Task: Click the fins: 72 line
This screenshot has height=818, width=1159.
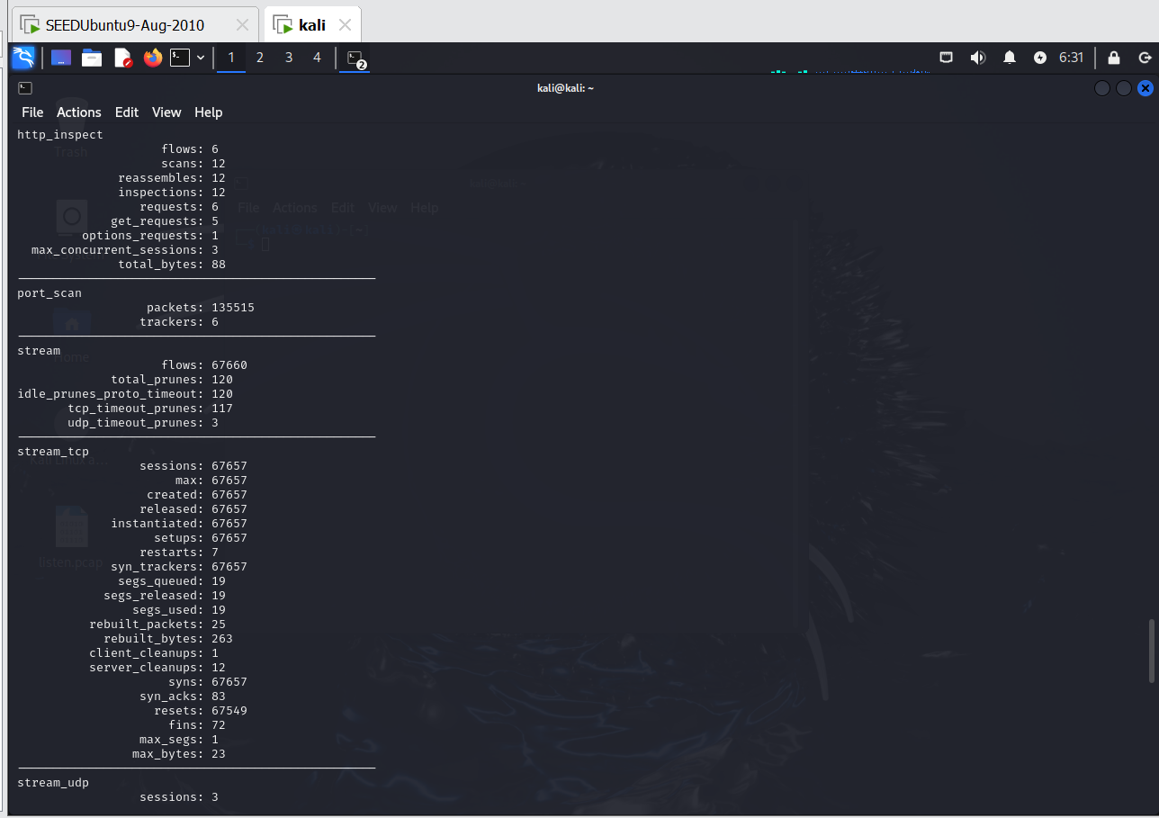Action: tap(197, 725)
